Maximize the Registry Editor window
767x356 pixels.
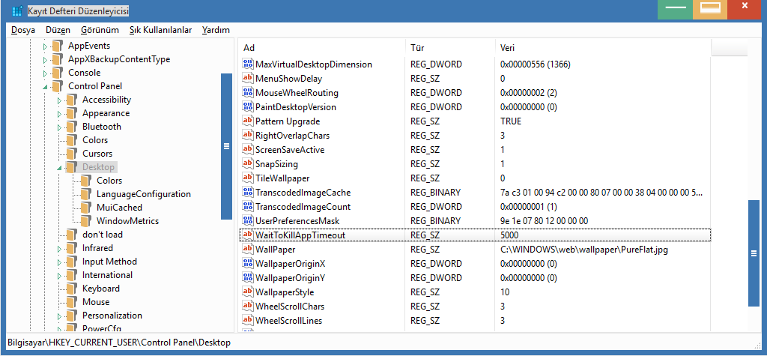coord(711,9)
